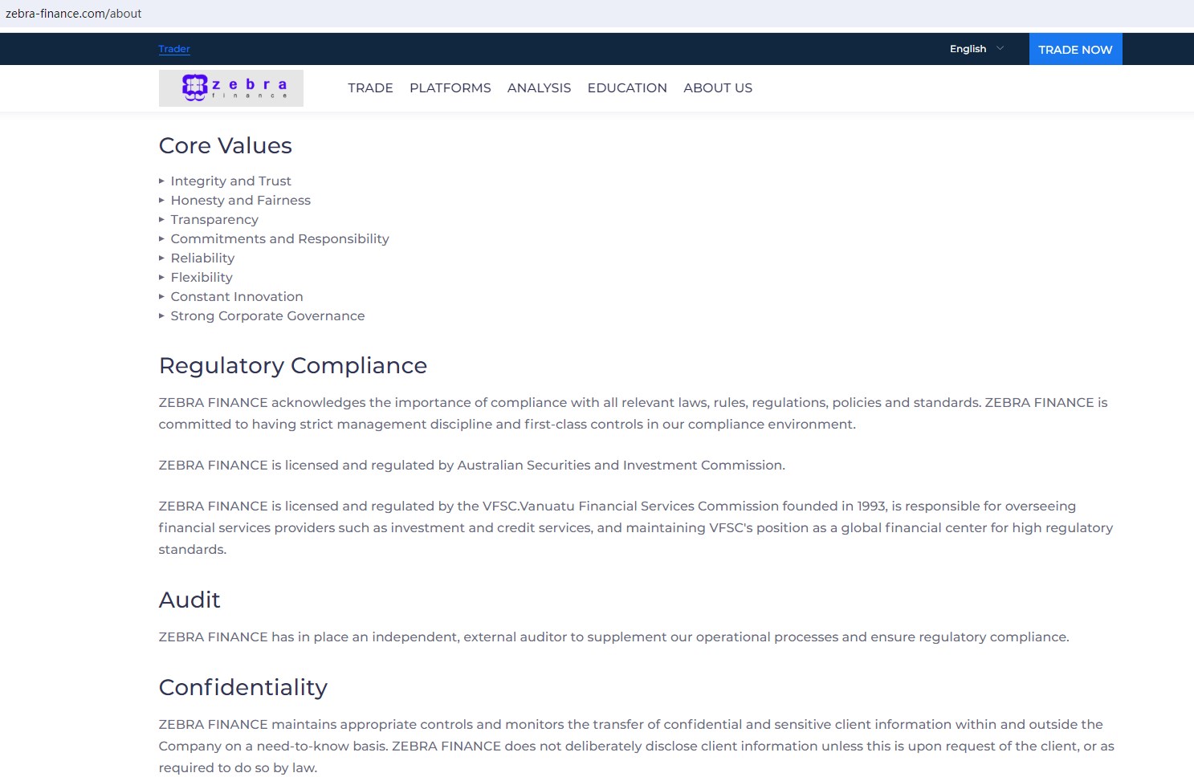Image resolution: width=1194 pixels, height=777 pixels.
Task: Follow the Trader link in top bar
Action: 174,49
